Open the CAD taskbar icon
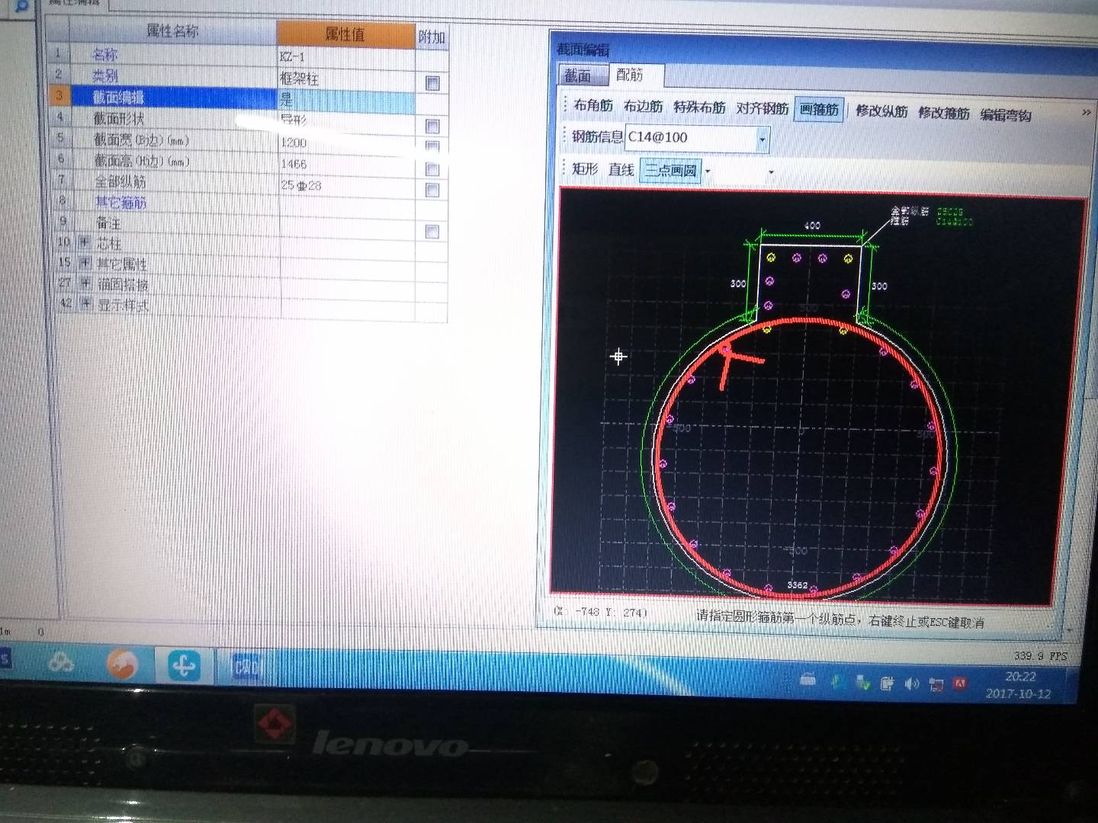This screenshot has width=1098, height=823. click(246, 667)
